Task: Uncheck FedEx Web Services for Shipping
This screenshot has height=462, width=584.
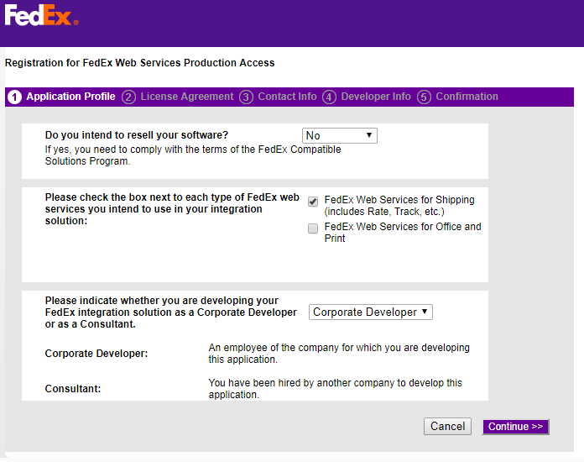Action: click(313, 202)
